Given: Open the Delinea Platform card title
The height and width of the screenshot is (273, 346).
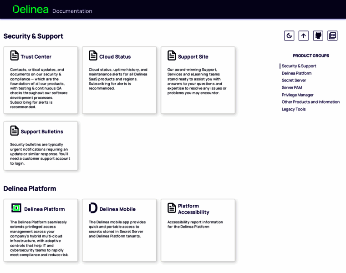Looking at the screenshot, I should [45, 209].
